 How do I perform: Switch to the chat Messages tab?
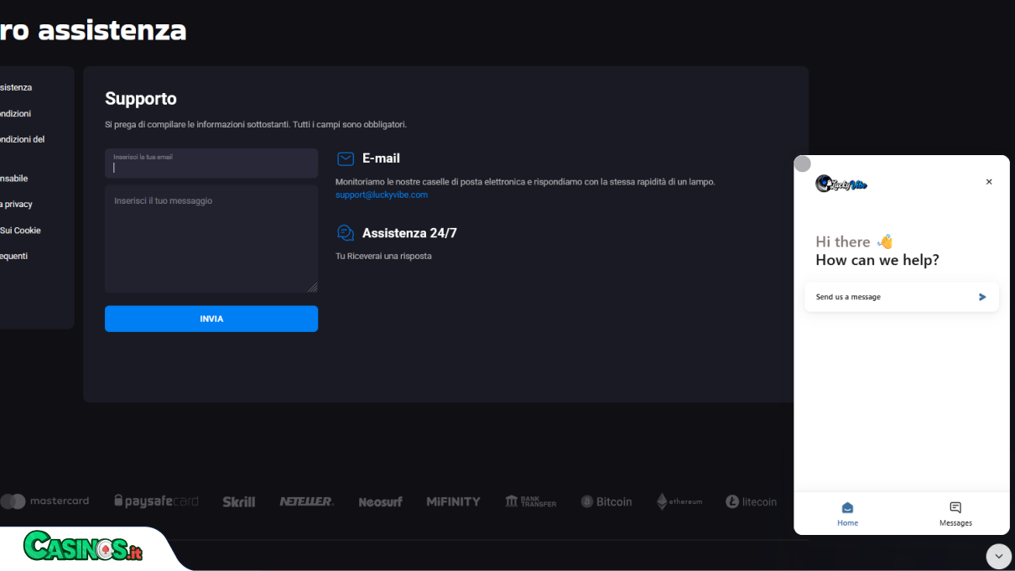click(x=955, y=514)
